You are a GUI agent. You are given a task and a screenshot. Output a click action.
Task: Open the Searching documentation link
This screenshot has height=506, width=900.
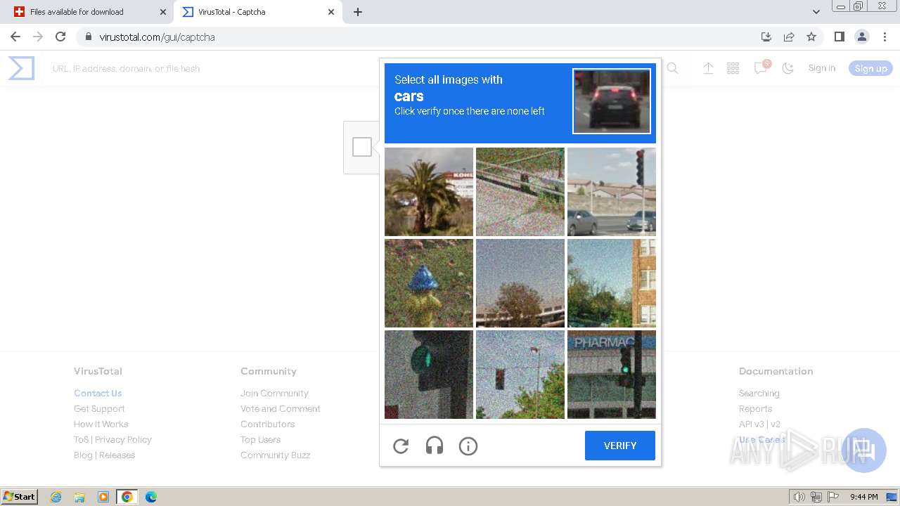(759, 393)
